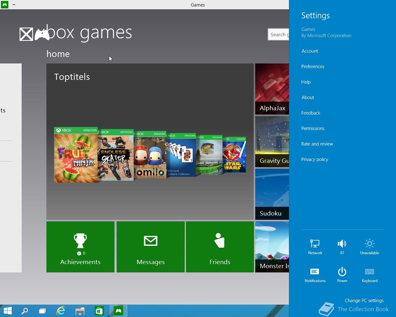This screenshot has width=396, height=317.
Task: Open the Friends tile
Action: pyautogui.click(x=220, y=247)
